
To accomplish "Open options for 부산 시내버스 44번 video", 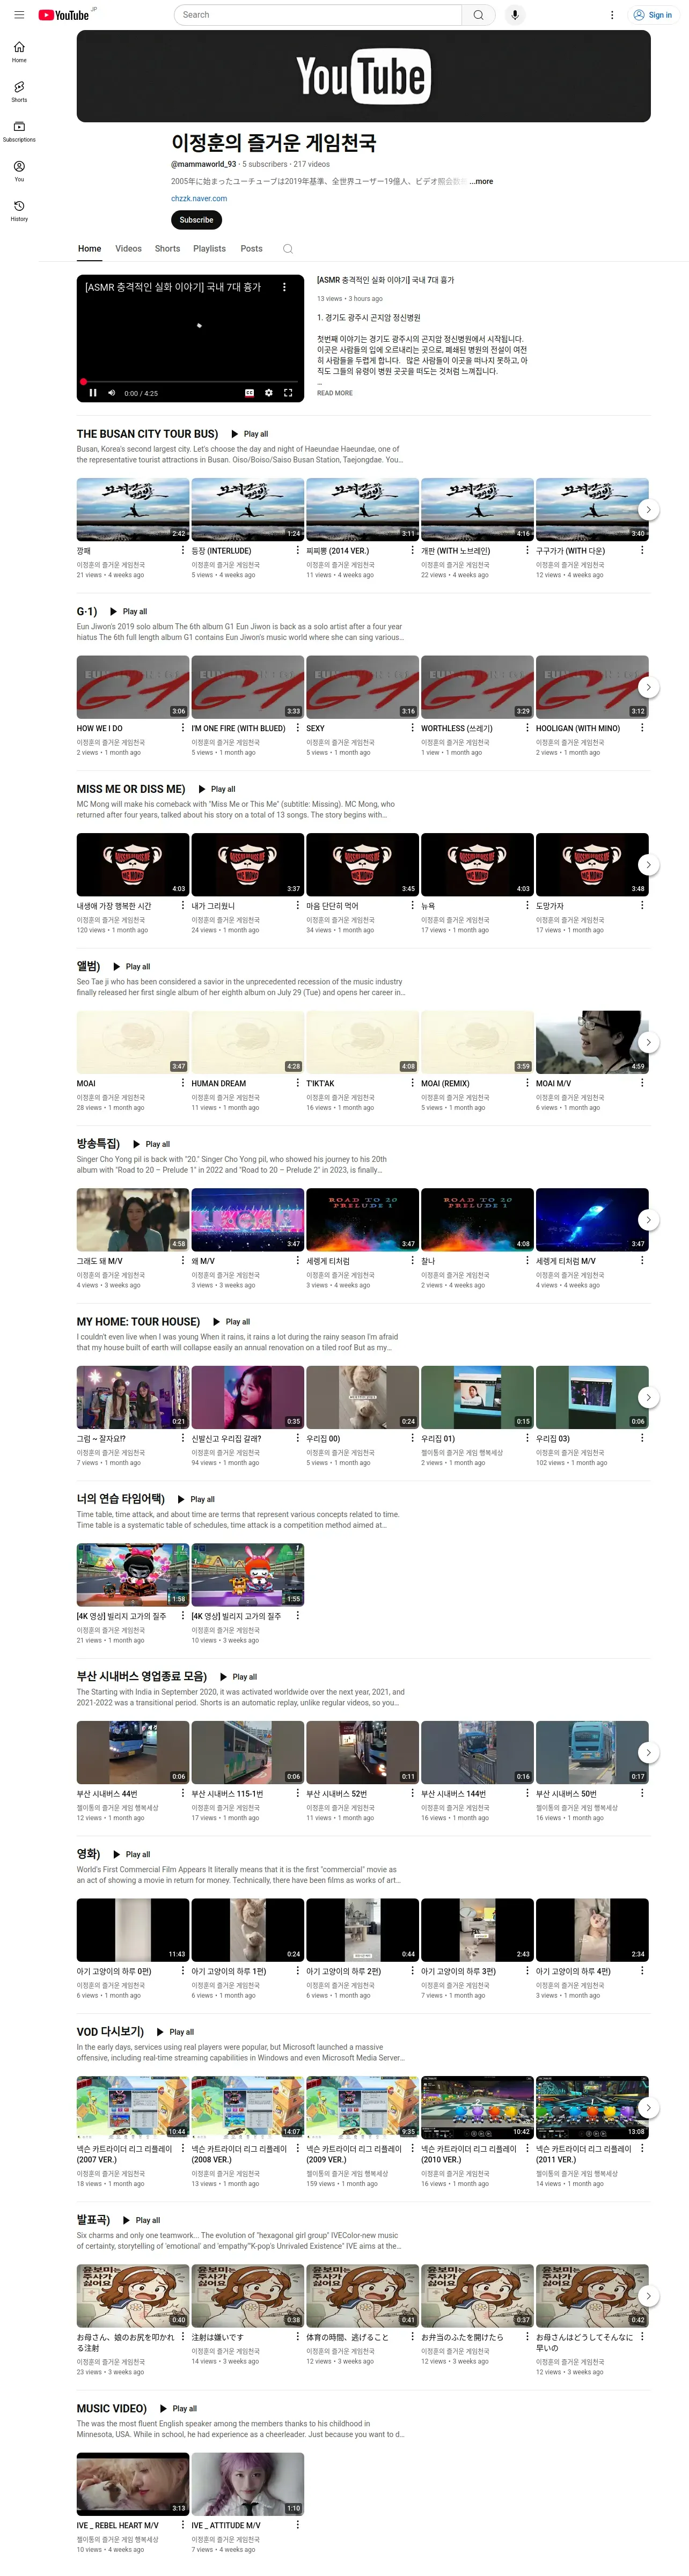I will coord(182,1793).
